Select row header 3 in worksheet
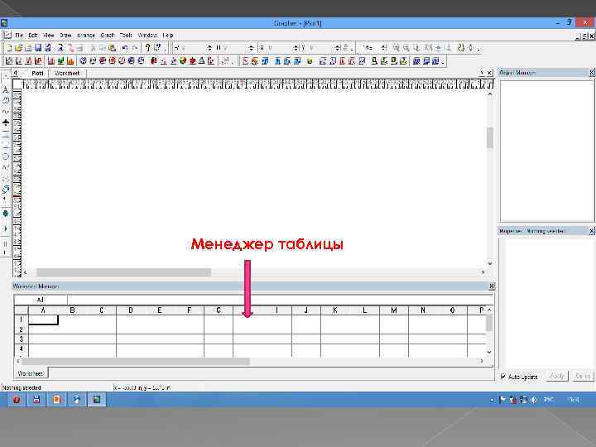 (x=21, y=339)
